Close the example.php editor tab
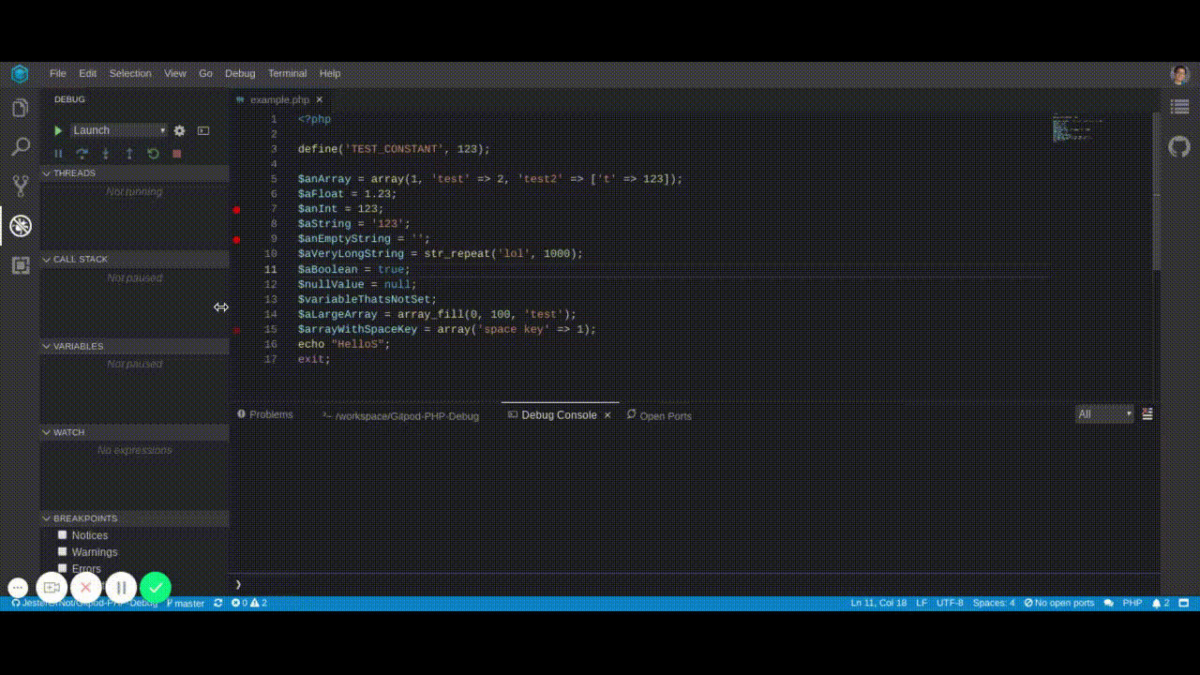This screenshot has width=1200, height=675. (x=320, y=99)
